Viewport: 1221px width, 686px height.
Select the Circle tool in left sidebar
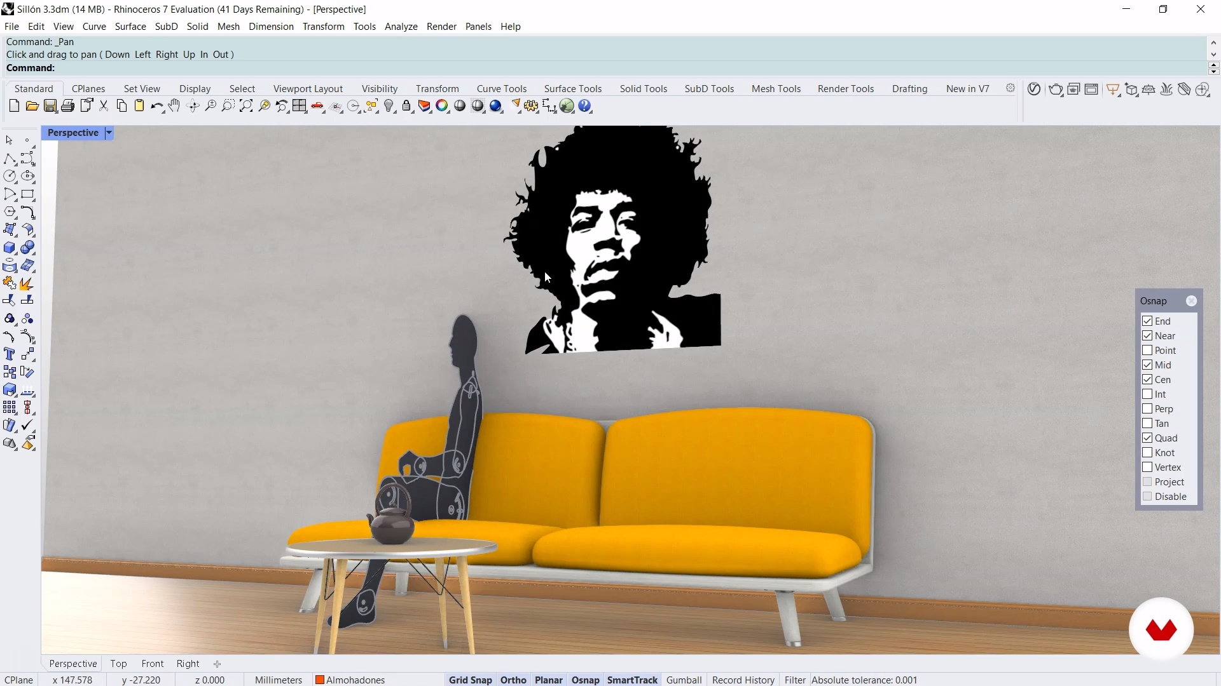(10, 177)
